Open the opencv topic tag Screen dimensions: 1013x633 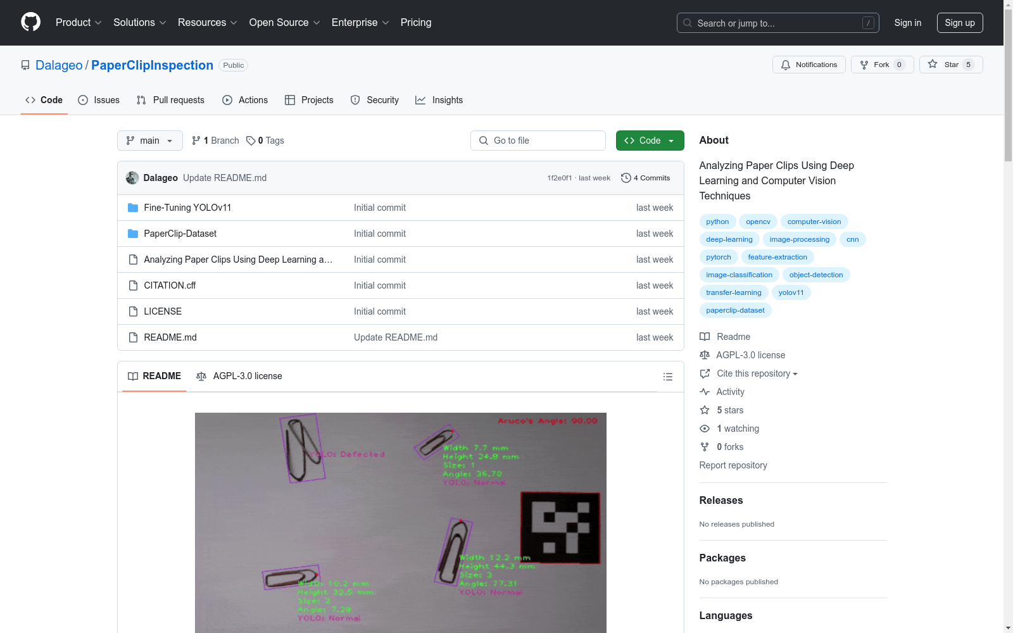coord(758,222)
